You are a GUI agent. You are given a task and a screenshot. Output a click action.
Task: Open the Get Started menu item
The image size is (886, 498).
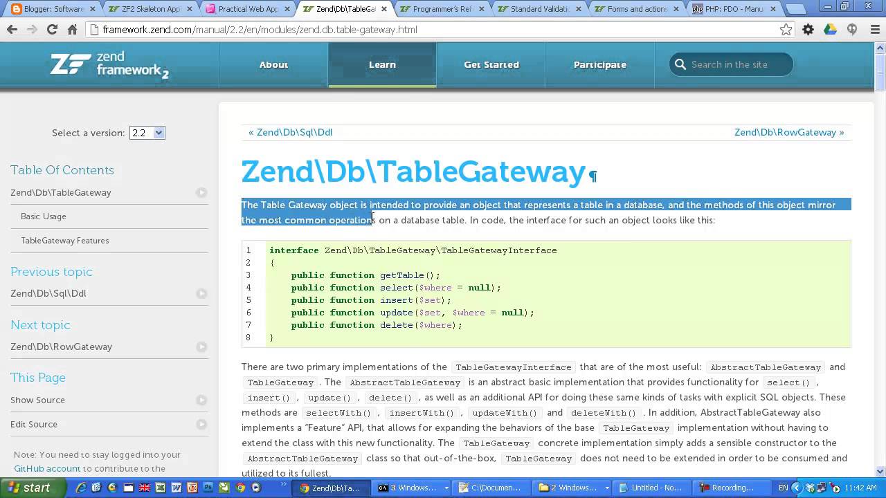pyautogui.click(x=491, y=65)
